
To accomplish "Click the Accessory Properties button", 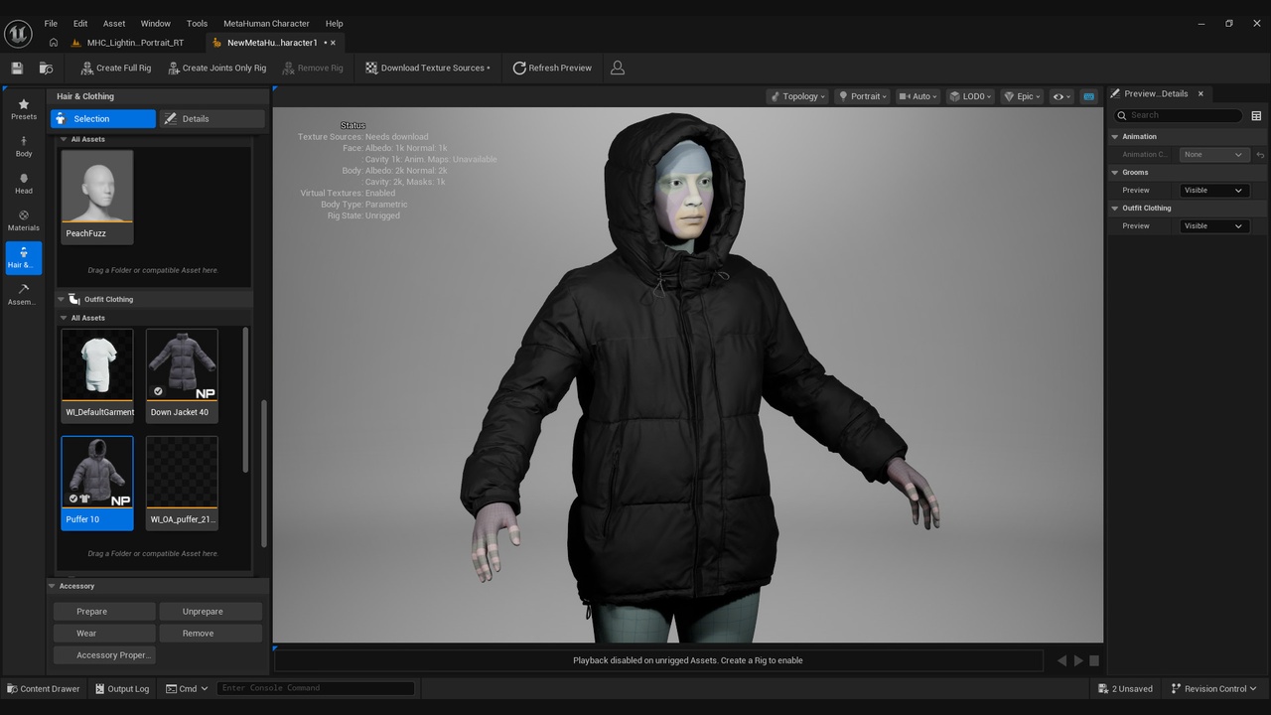I will pyautogui.click(x=104, y=654).
